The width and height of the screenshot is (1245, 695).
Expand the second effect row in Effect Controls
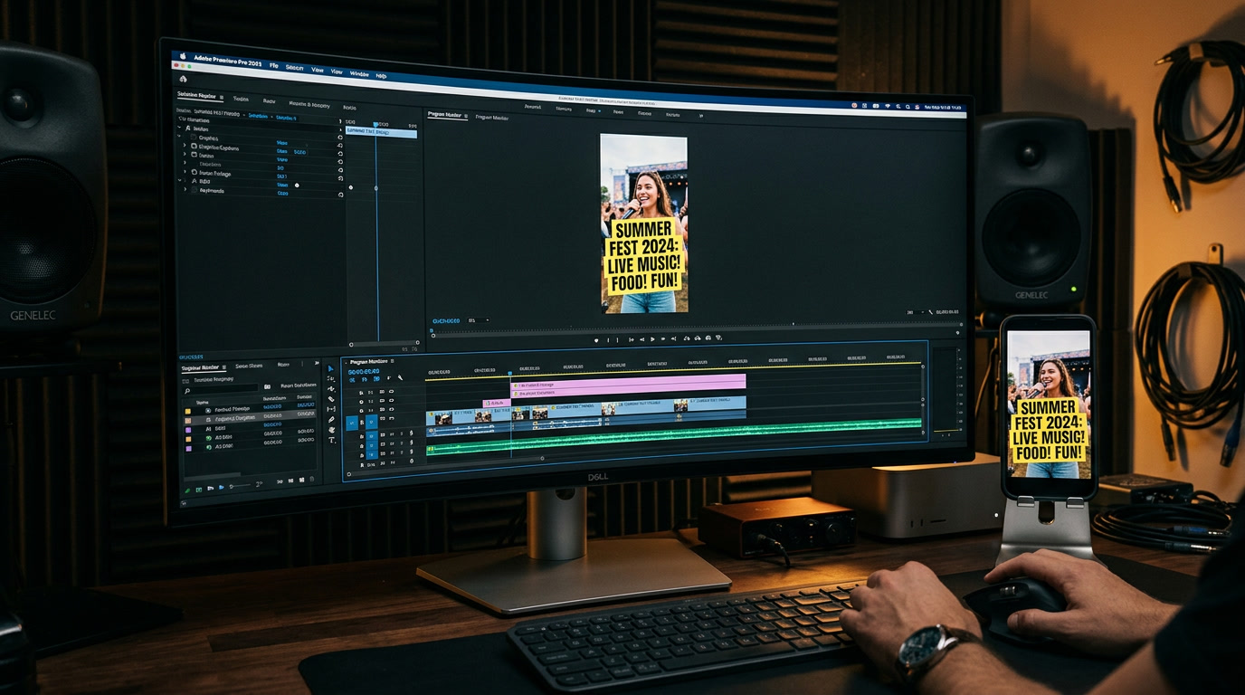(x=185, y=154)
